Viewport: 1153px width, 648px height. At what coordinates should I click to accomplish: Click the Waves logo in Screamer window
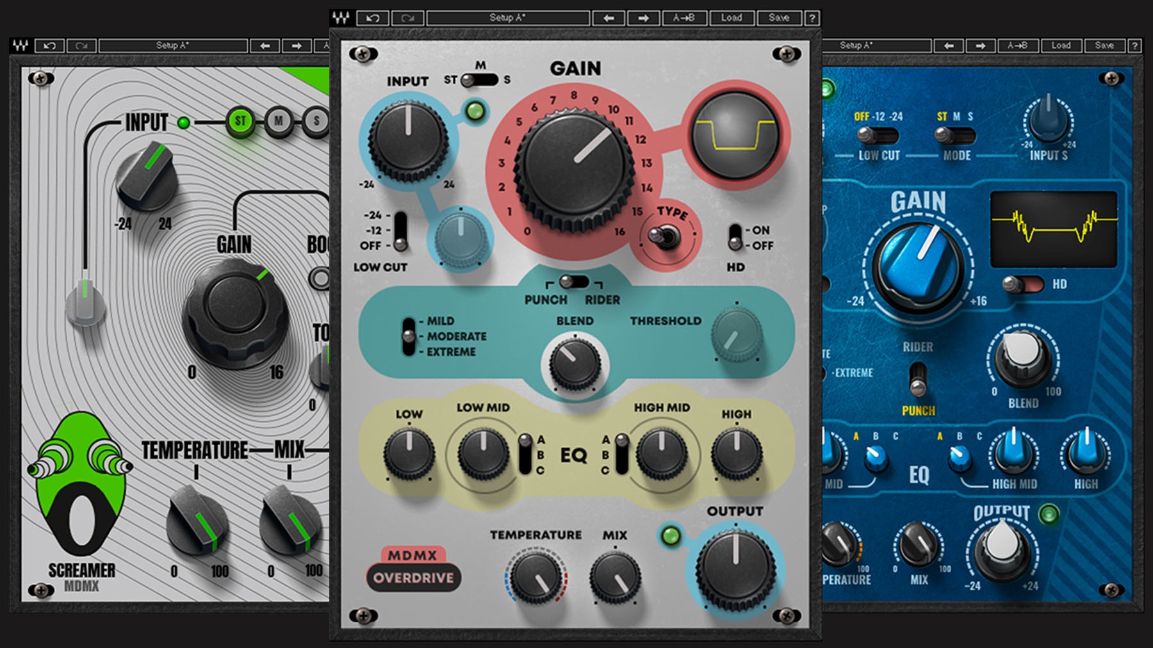(x=20, y=45)
